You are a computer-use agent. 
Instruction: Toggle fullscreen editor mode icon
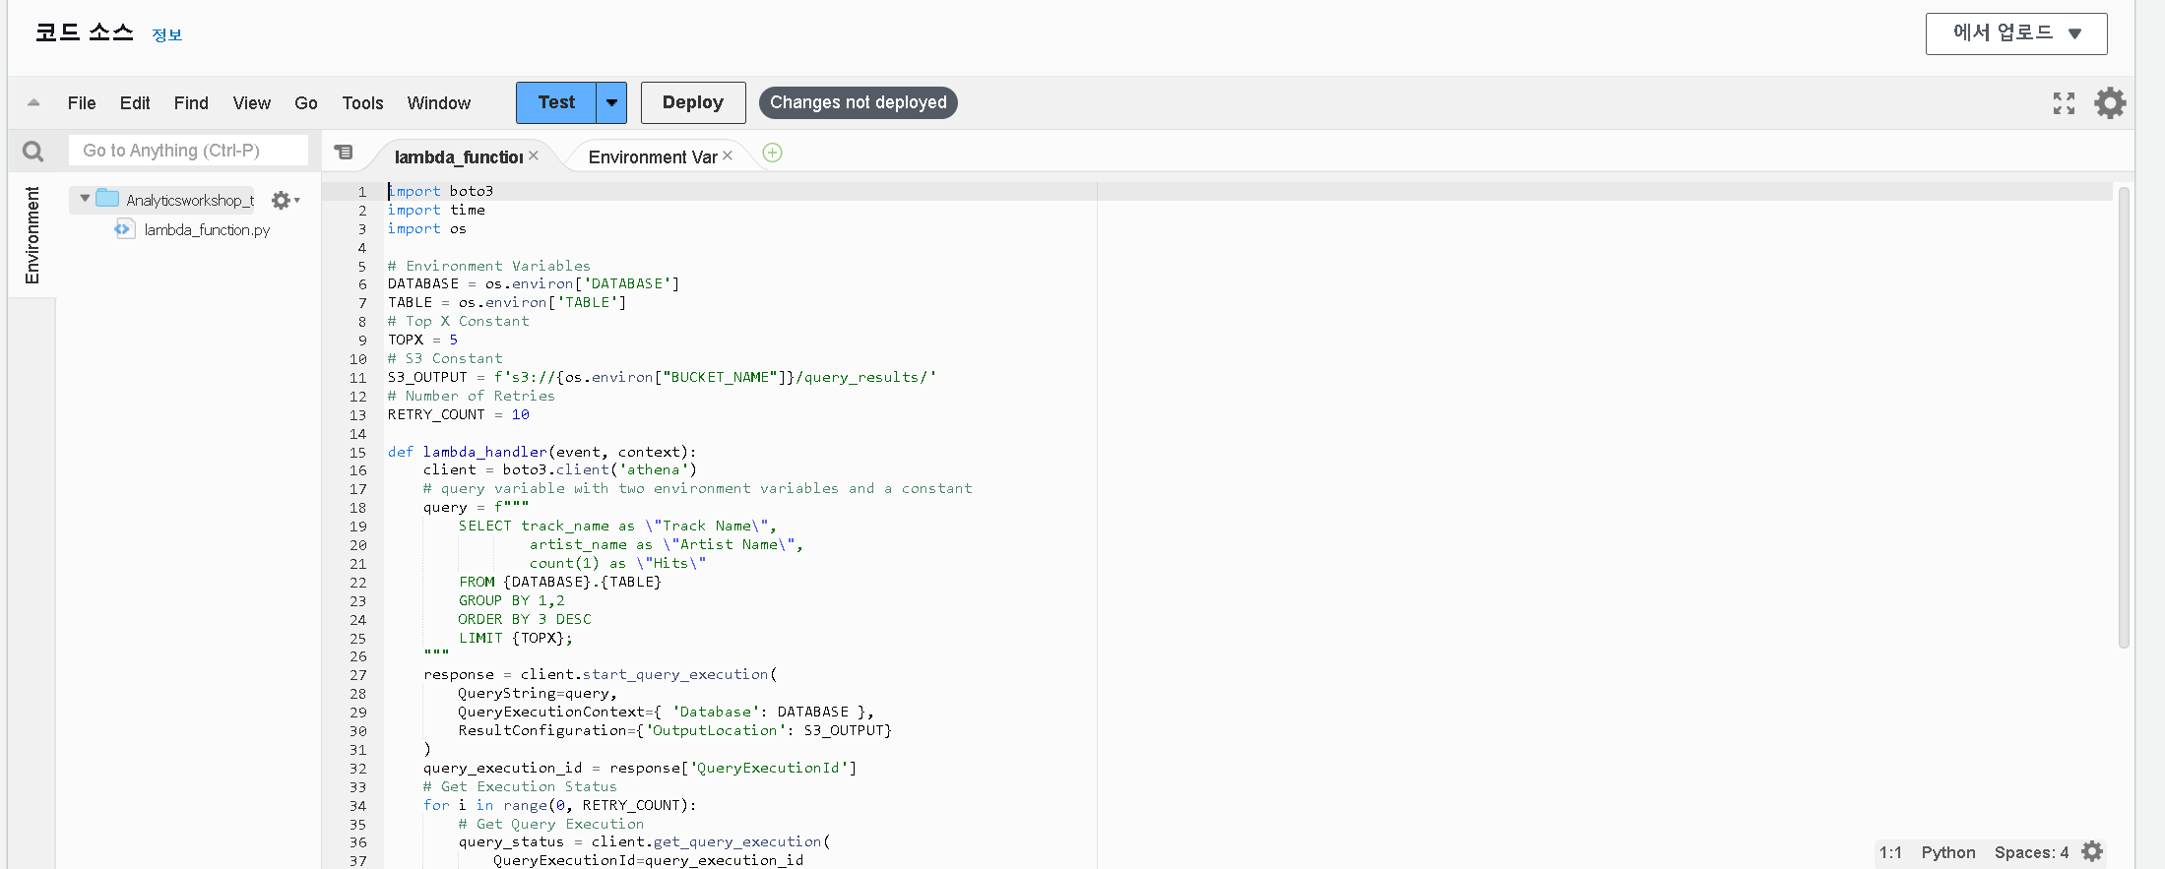[2064, 103]
